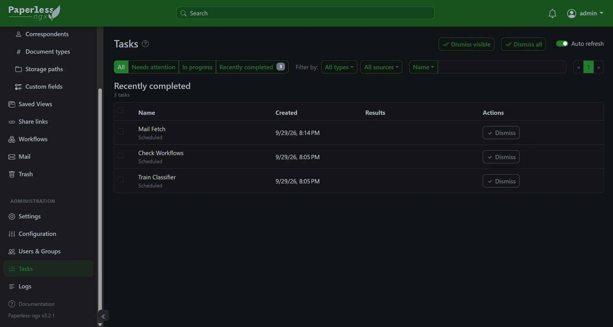The image size is (613, 327).
Task: Open Share links in the sidebar
Action: click(33, 122)
